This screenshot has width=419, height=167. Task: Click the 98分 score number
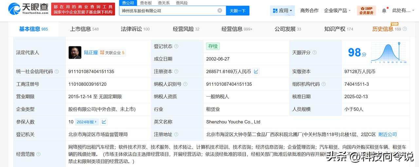357,52
